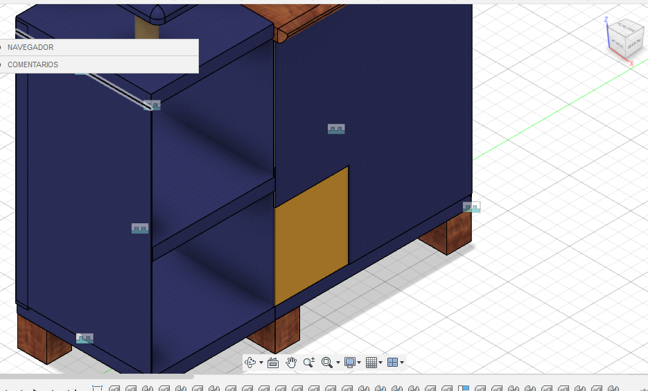648x391 pixels.
Task: Select the orange panel face on the cabinet
Action: pos(311,236)
